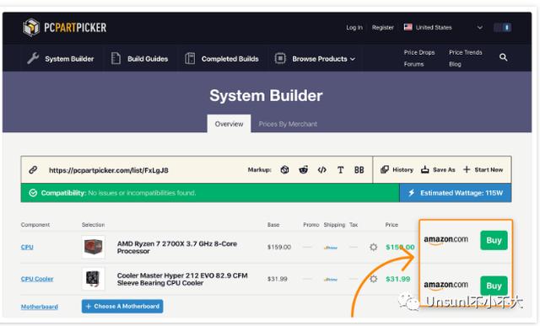Select the BBCode markup icon

[359, 169]
